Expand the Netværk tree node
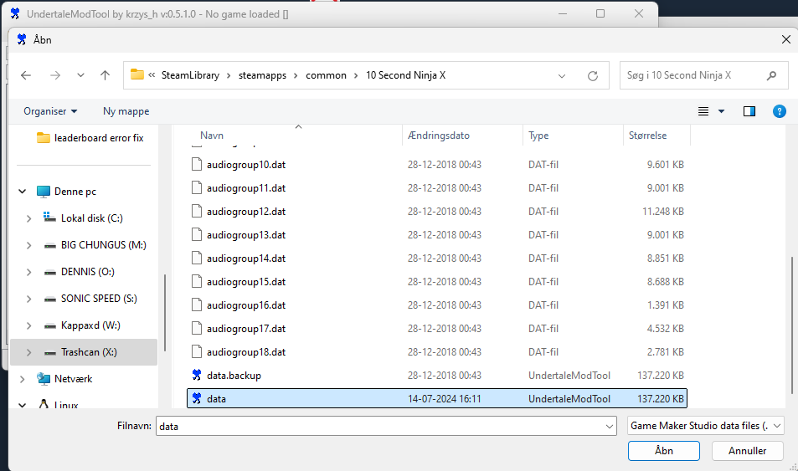 pyautogui.click(x=23, y=379)
